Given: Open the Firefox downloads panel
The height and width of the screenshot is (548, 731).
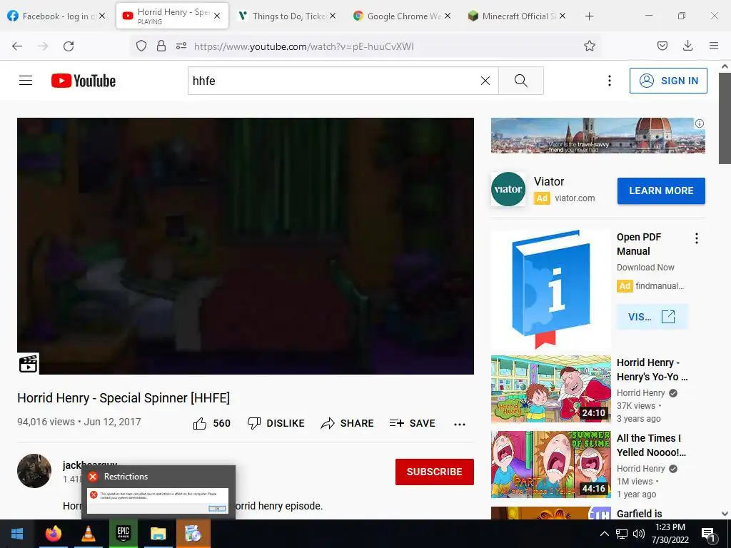Looking at the screenshot, I should click(687, 46).
